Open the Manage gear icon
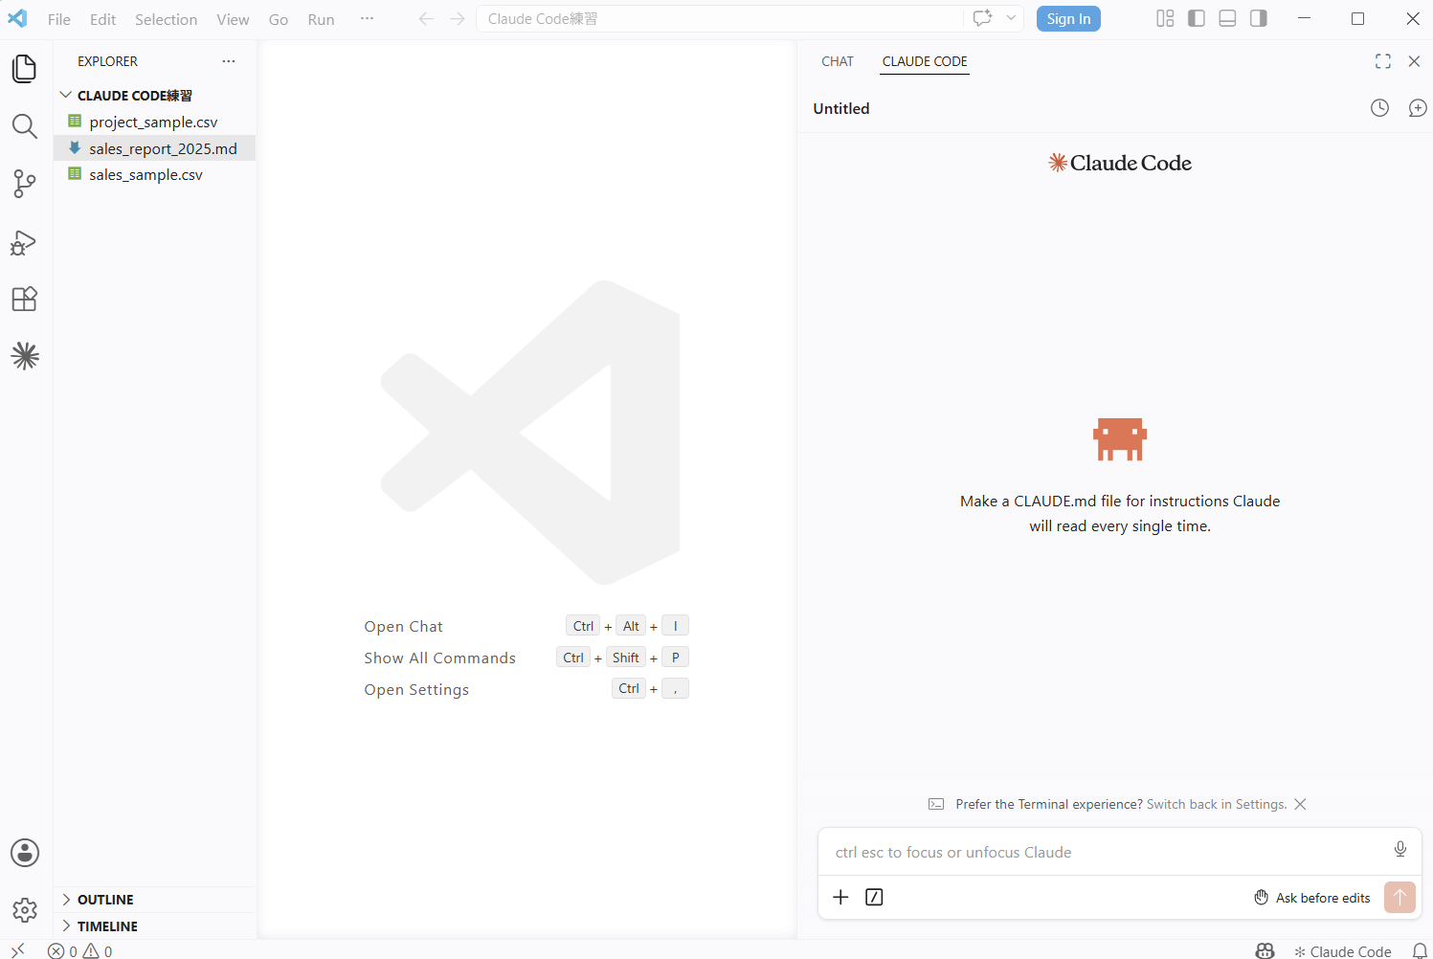The width and height of the screenshot is (1433, 959). pyautogui.click(x=25, y=910)
